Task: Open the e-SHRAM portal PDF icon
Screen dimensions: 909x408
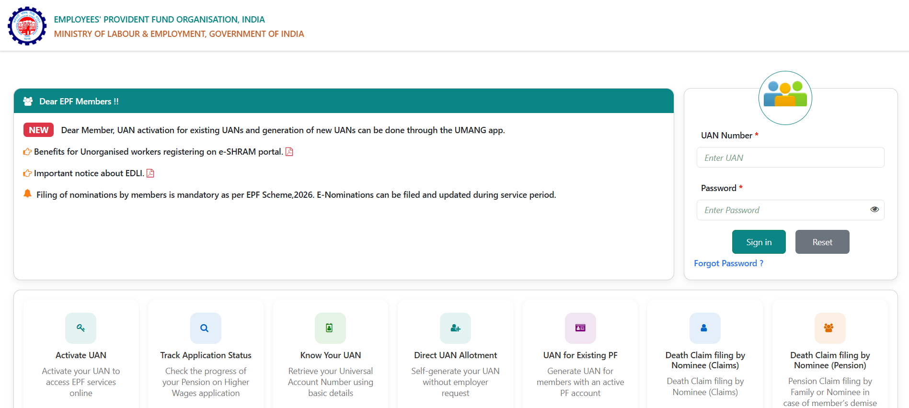Action: 289,152
